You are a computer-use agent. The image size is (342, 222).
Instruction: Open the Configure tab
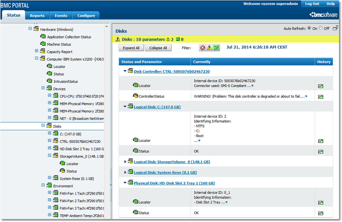coord(86,16)
